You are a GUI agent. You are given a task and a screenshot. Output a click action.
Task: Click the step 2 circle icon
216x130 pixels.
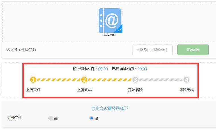coord(84,80)
